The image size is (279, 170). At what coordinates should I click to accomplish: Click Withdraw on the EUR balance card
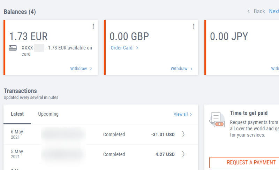(81, 69)
